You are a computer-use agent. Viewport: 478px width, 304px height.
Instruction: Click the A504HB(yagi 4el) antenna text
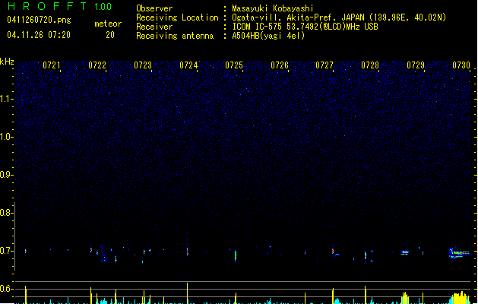(268, 36)
